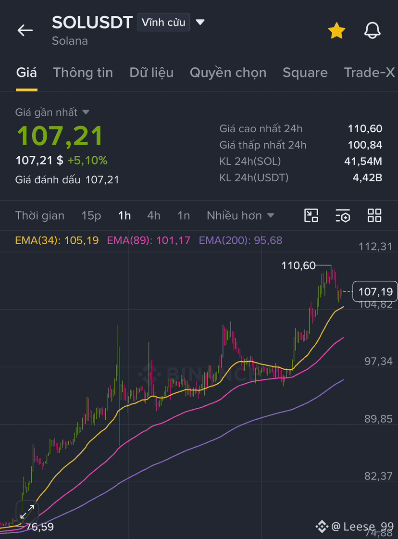Open the Dữ liệu tab

151,73
